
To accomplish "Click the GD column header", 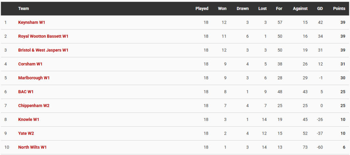I will click(320, 9).
